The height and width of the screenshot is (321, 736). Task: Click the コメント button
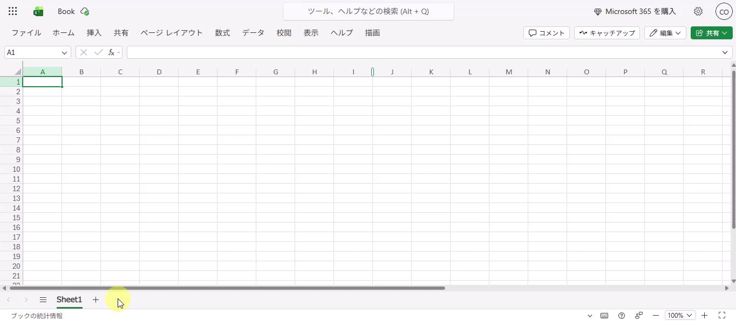click(x=546, y=33)
